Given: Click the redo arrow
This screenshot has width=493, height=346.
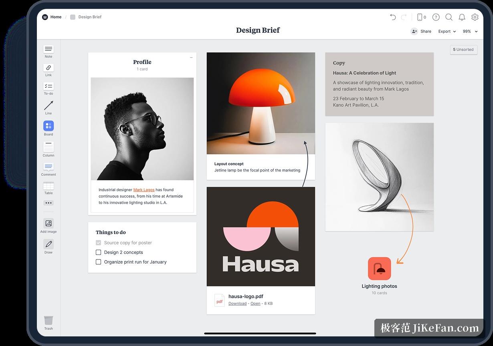Looking at the screenshot, I should click(404, 17).
